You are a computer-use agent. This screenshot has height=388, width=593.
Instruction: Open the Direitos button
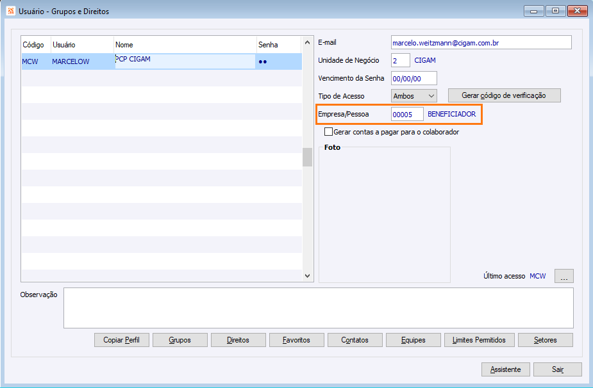[x=238, y=340]
